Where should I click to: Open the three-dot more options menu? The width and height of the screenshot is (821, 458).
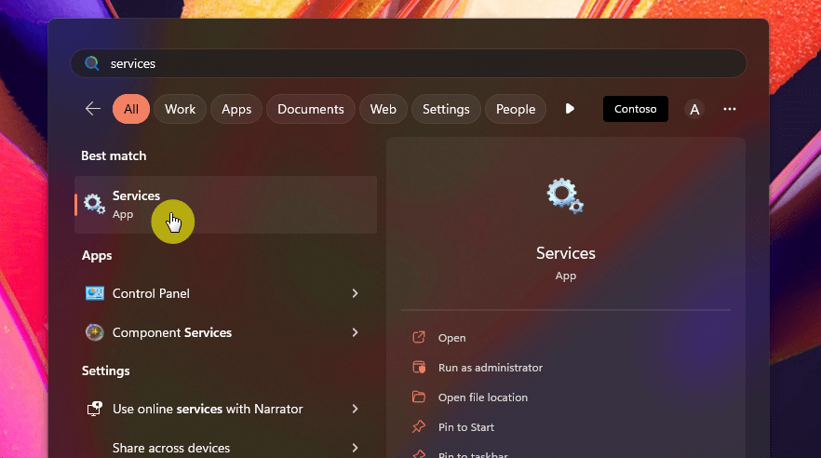tap(730, 109)
